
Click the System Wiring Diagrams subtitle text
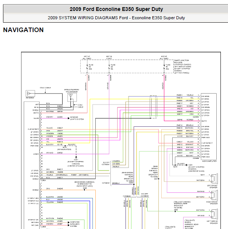(116, 18)
